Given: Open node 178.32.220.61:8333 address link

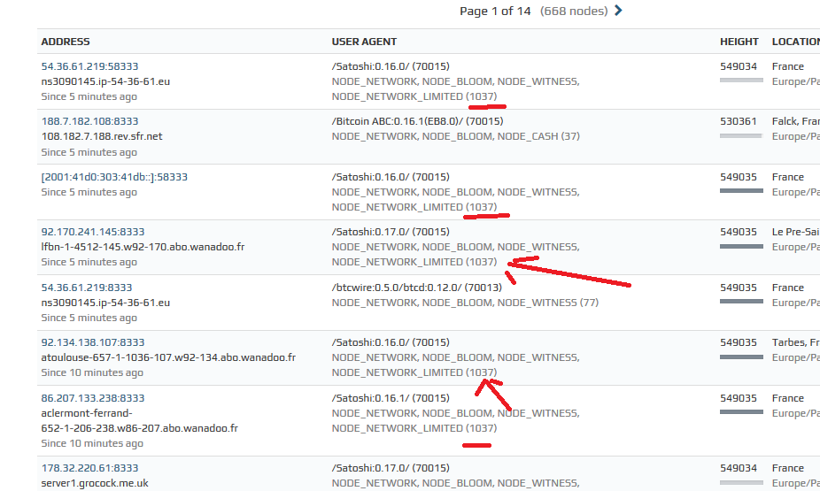Looking at the screenshot, I should click(90, 469).
